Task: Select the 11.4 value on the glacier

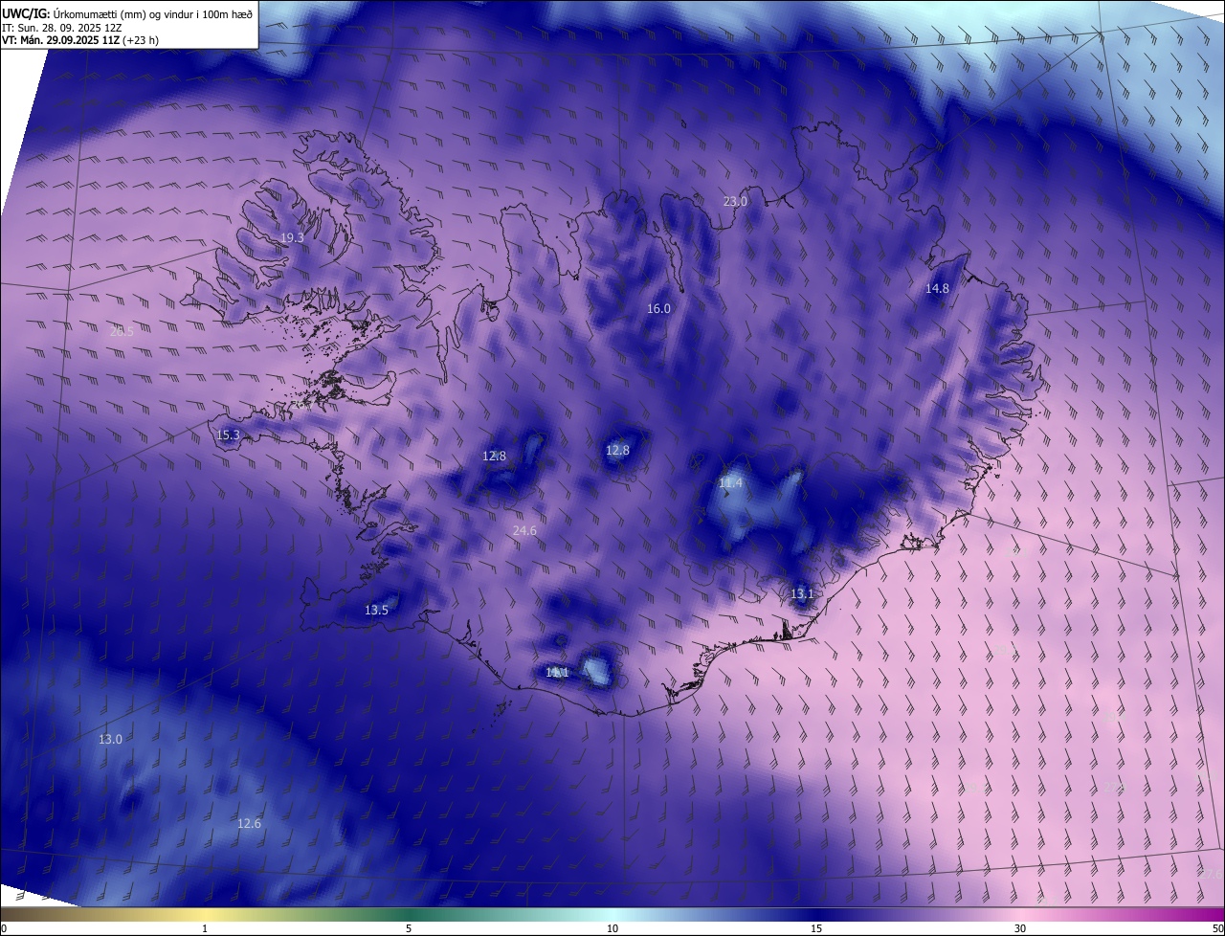Action: click(x=730, y=484)
